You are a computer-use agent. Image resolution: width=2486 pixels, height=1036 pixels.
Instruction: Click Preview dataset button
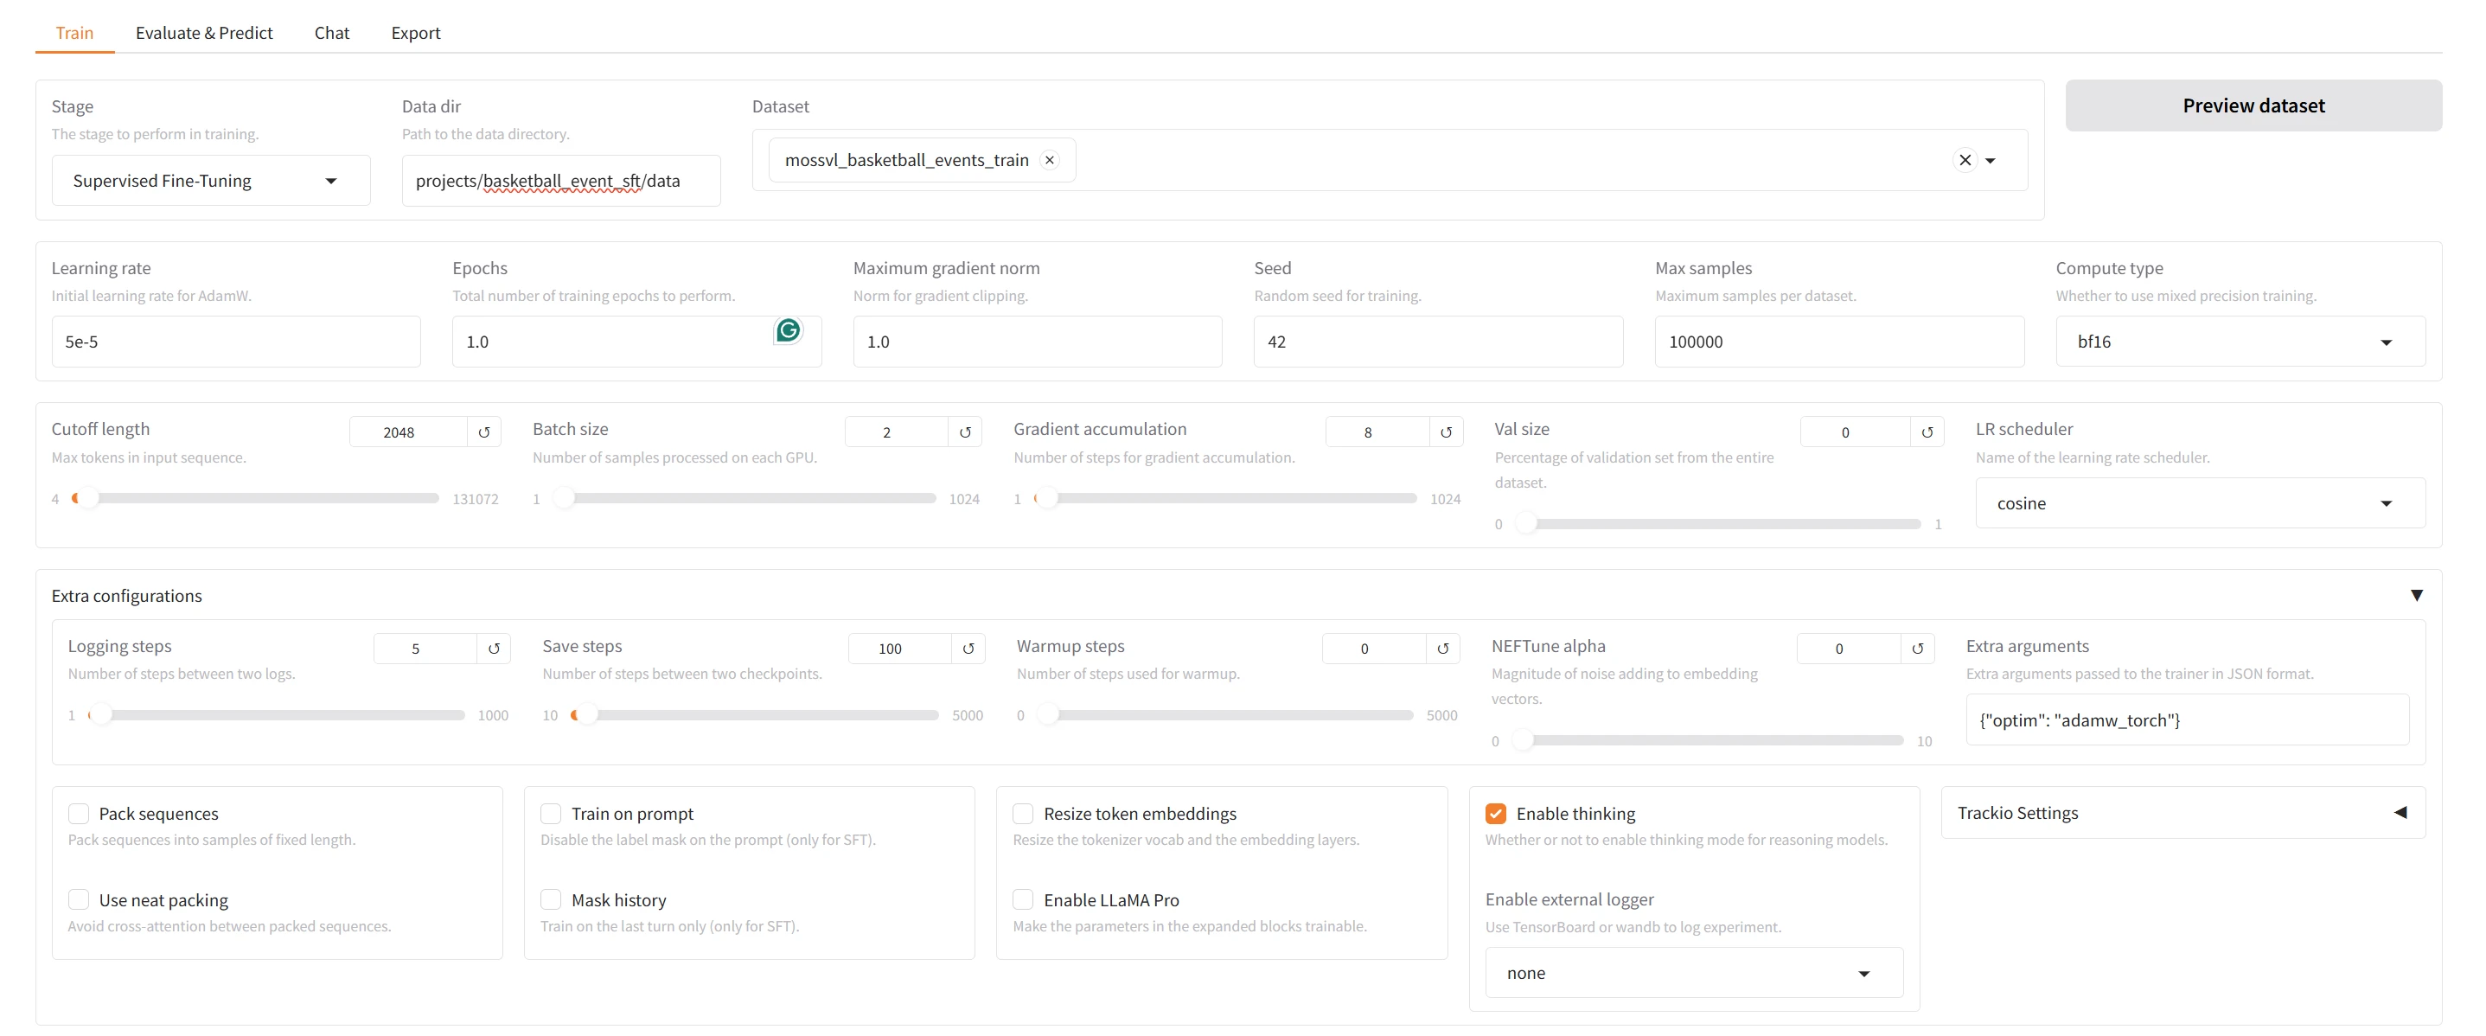click(x=2253, y=106)
